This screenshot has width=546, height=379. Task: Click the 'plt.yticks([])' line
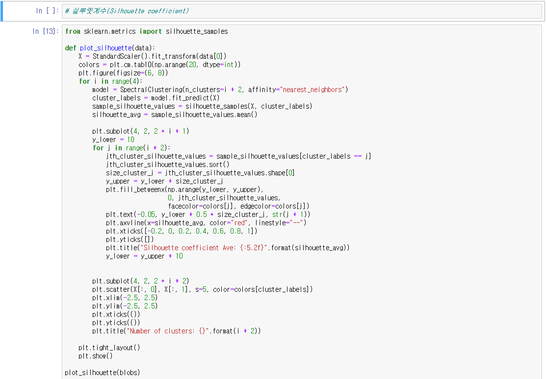130,240
